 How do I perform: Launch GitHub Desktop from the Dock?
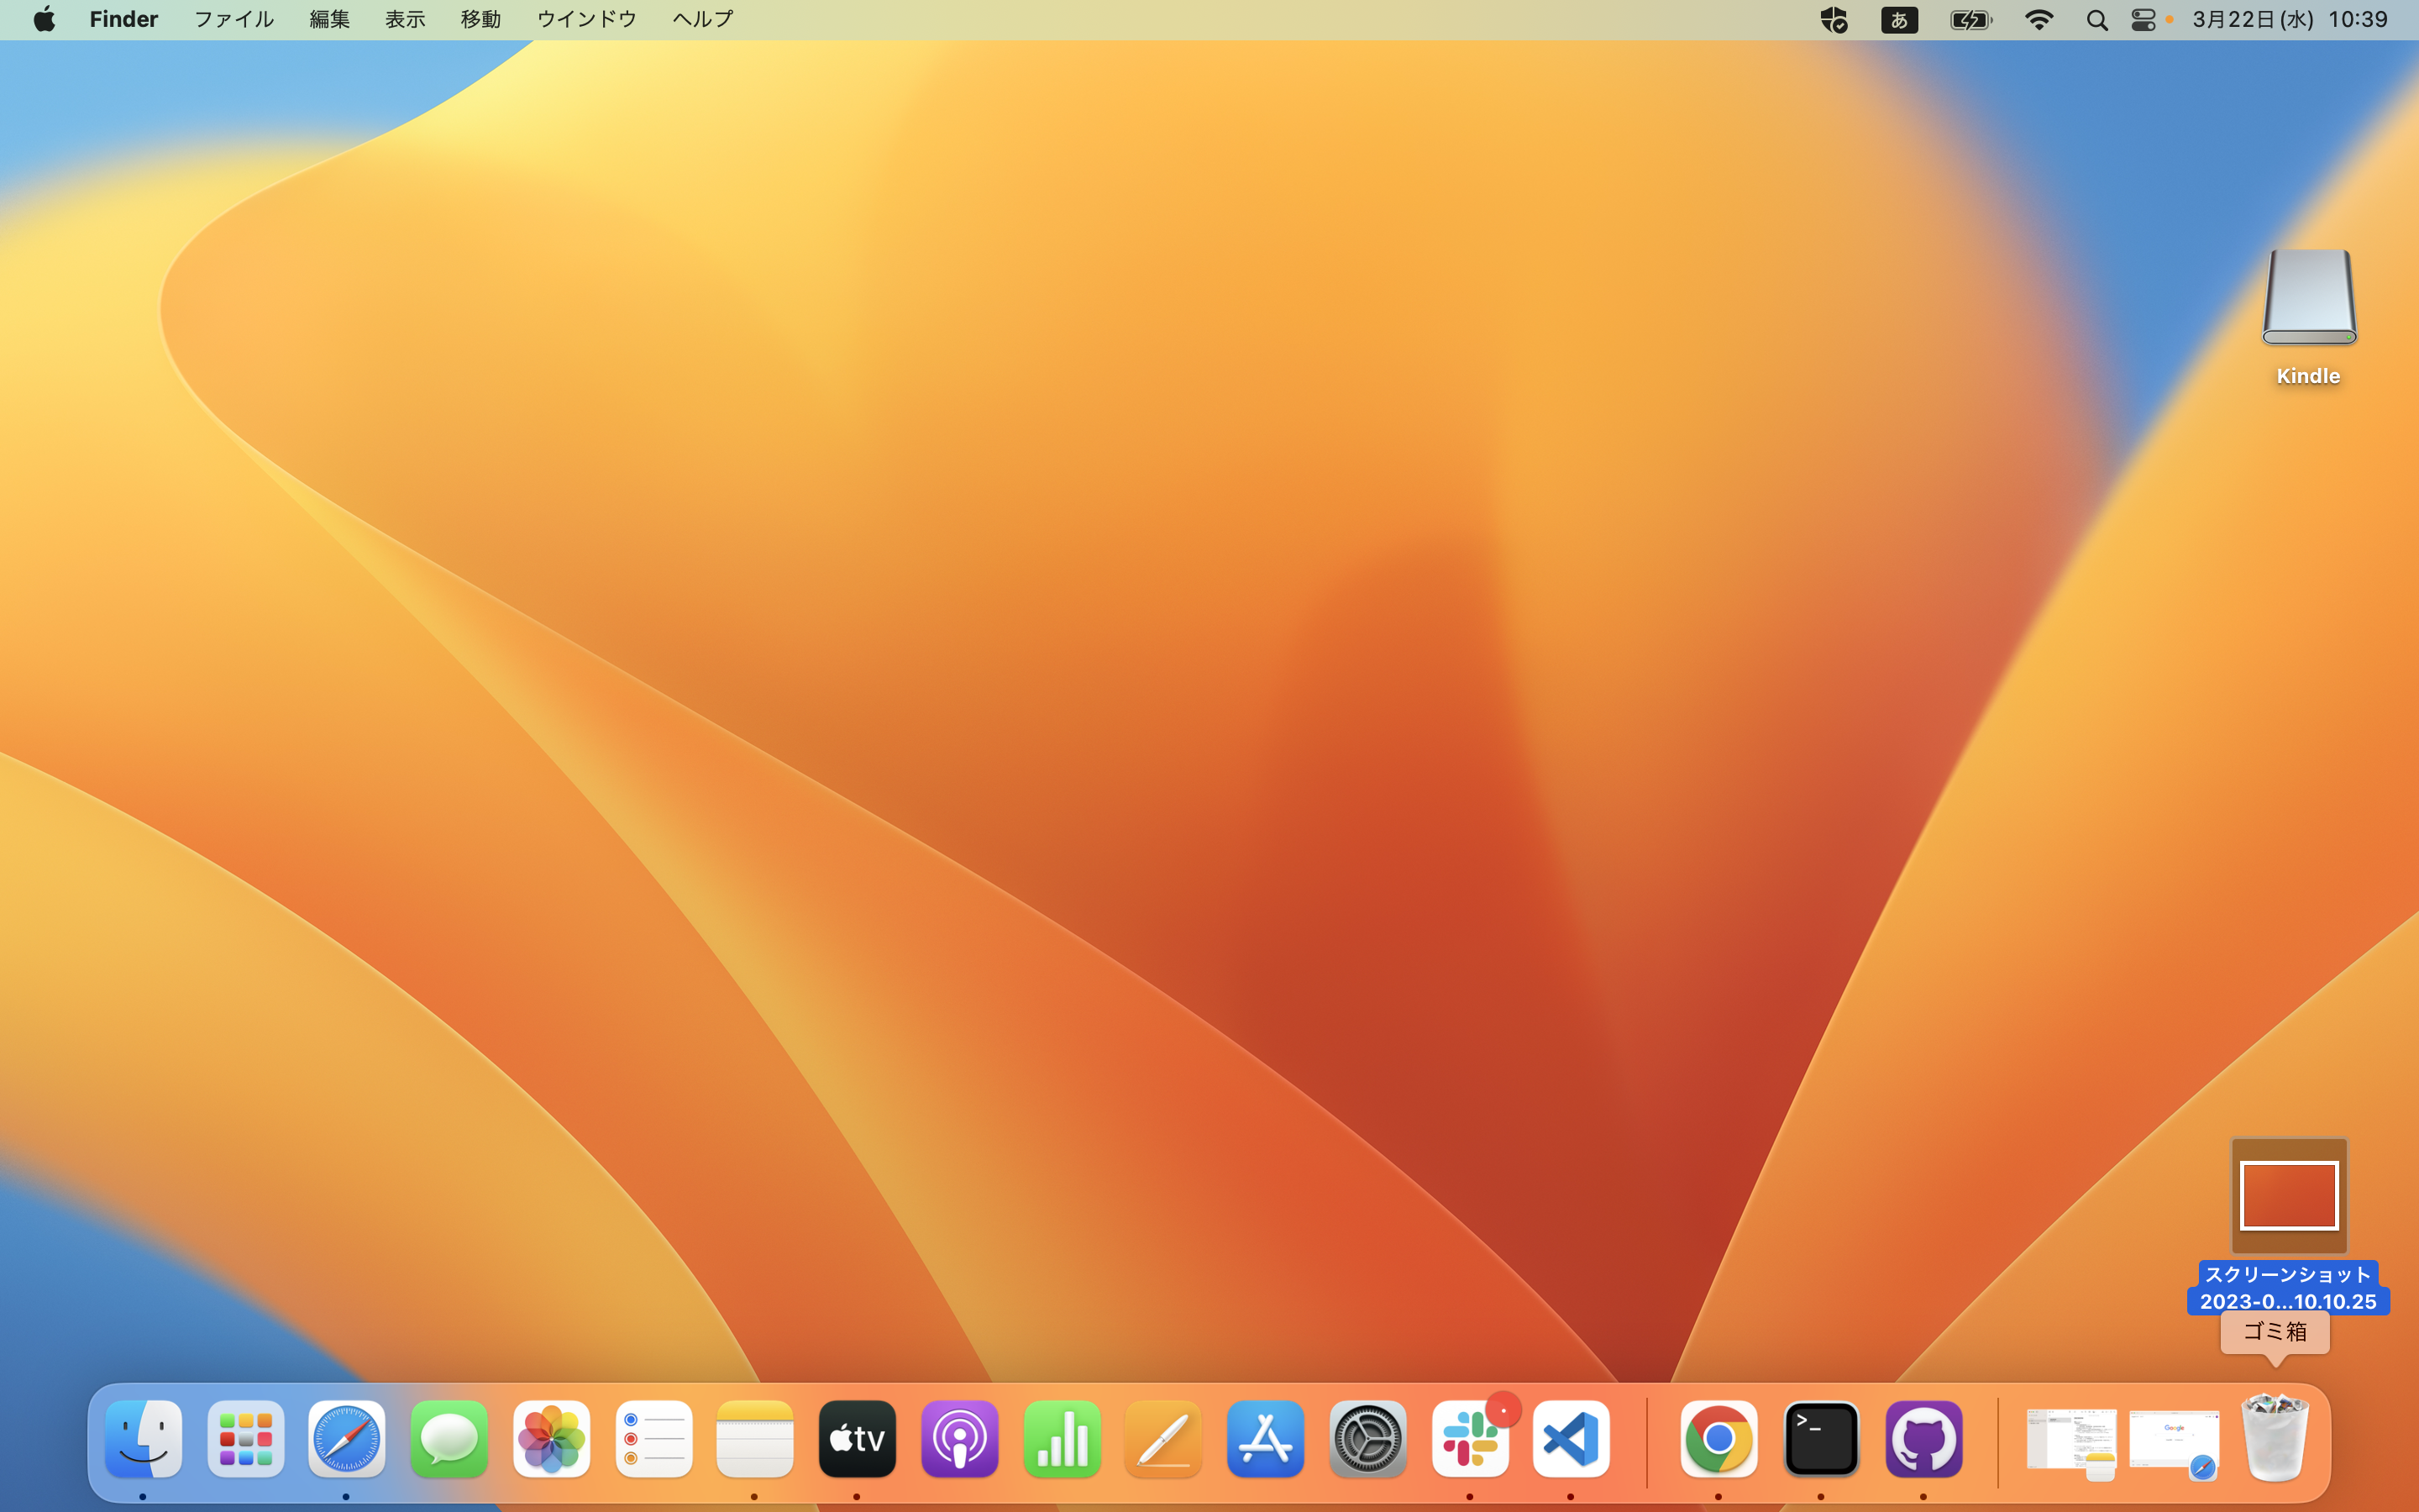1924,1439
